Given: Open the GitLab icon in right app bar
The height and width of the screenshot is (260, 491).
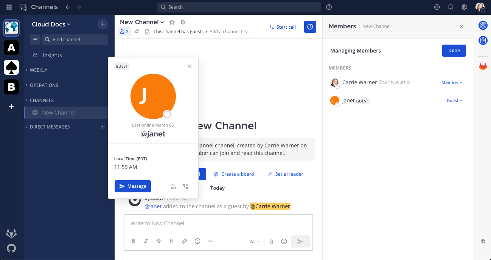Looking at the screenshot, I should (483, 67).
